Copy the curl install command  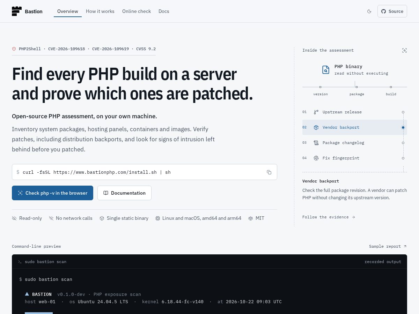click(x=269, y=172)
